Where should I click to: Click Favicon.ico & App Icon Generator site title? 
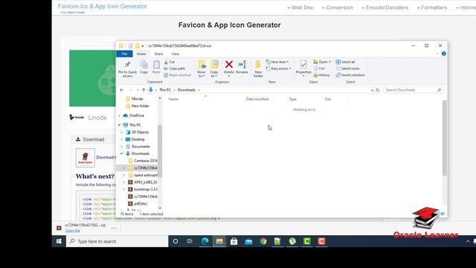103,7
